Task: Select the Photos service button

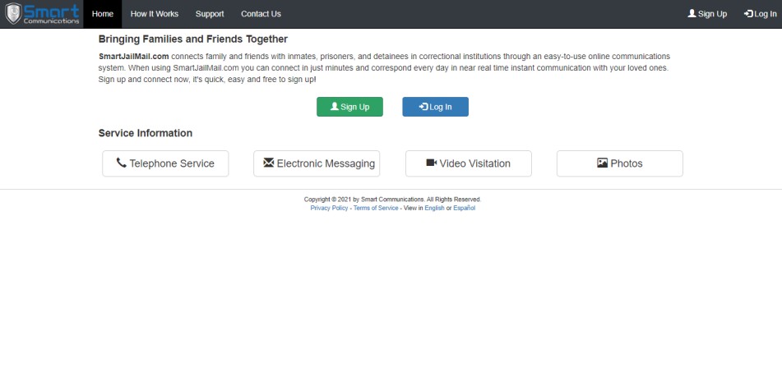Action: [x=619, y=163]
